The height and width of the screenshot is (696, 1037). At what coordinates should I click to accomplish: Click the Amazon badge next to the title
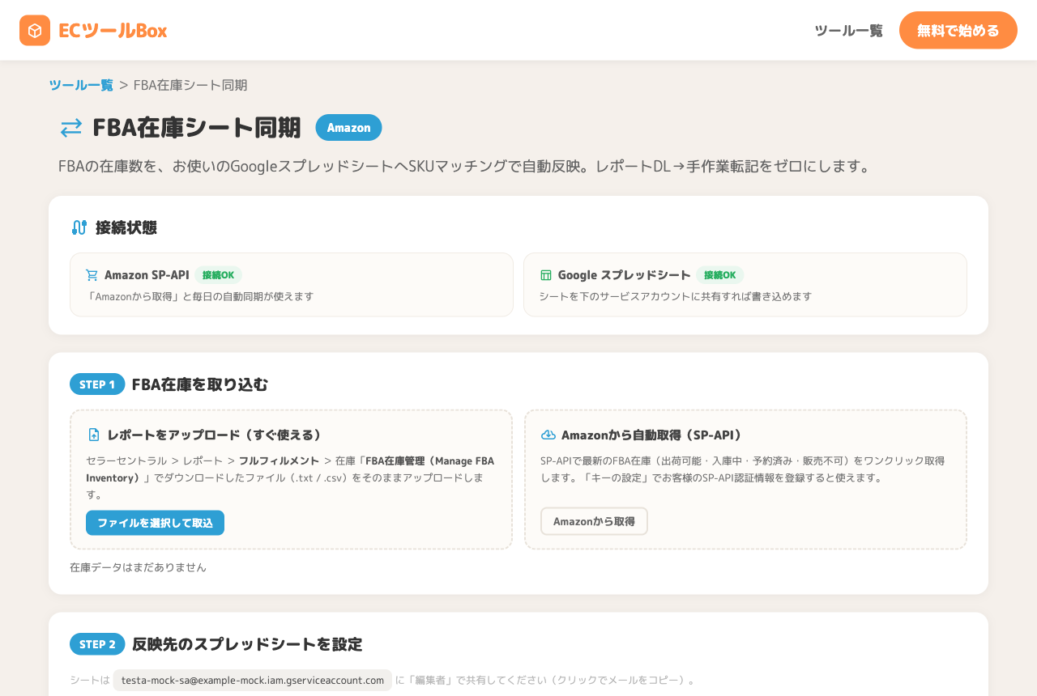pyautogui.click(x=348, y=128)
